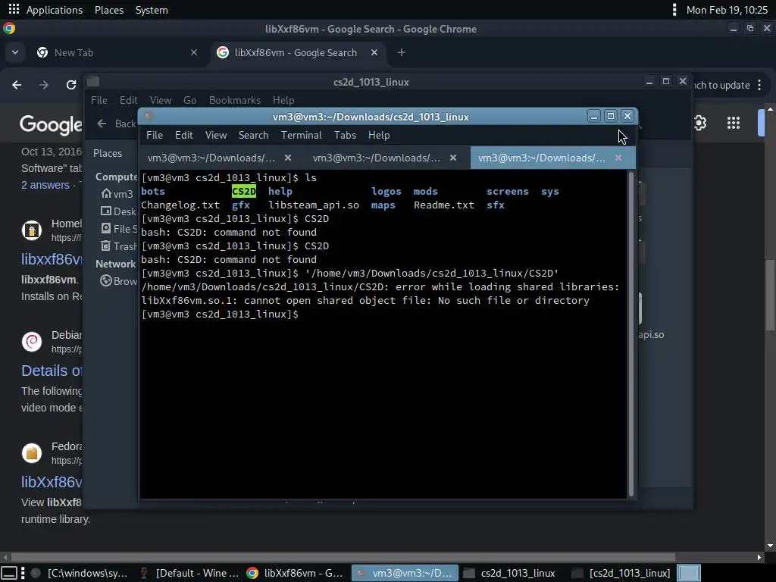
Task: Click the workspace switcher in bottom panel
Action: click(688, 573)
